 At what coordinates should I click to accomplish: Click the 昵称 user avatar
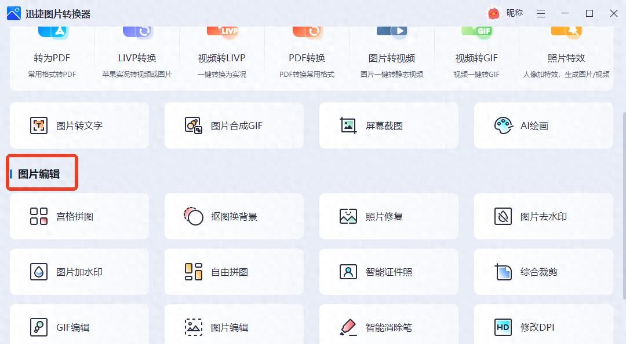point(493,13)
